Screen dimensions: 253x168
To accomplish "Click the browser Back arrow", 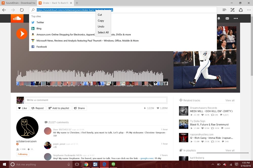I will [4, 10].
